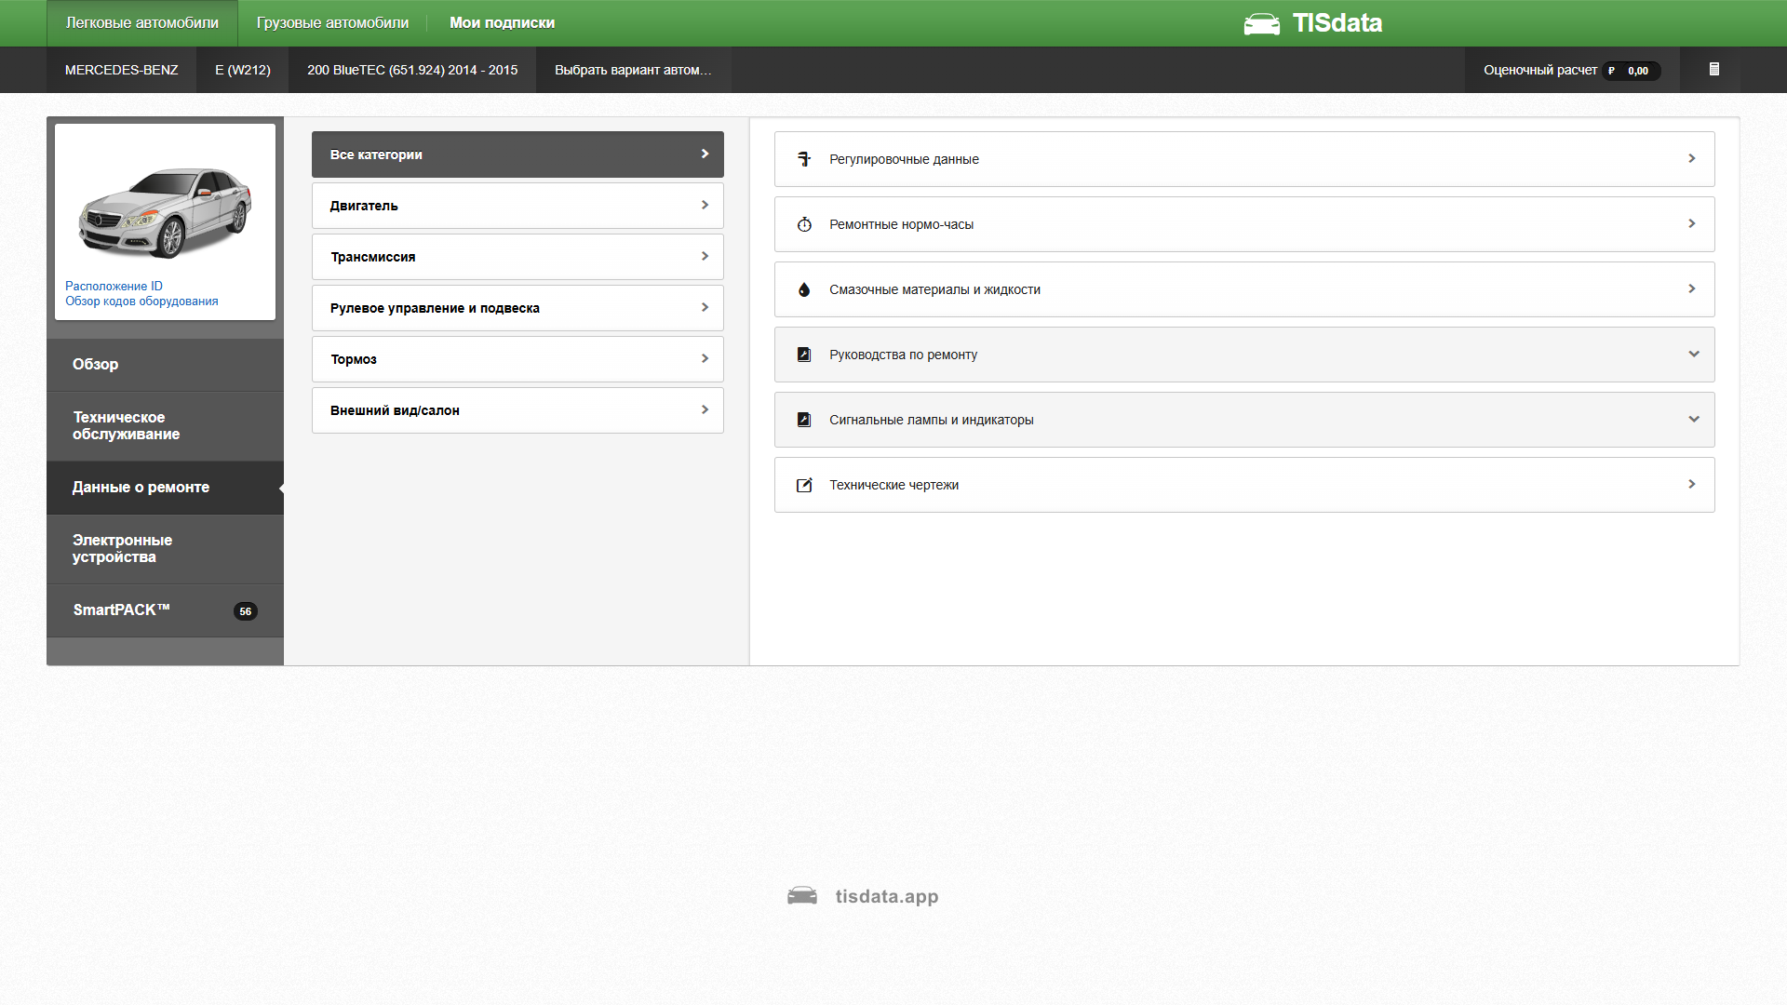Open Технические чертежи label
The image size is (1787, 1005).
(893, 485)
